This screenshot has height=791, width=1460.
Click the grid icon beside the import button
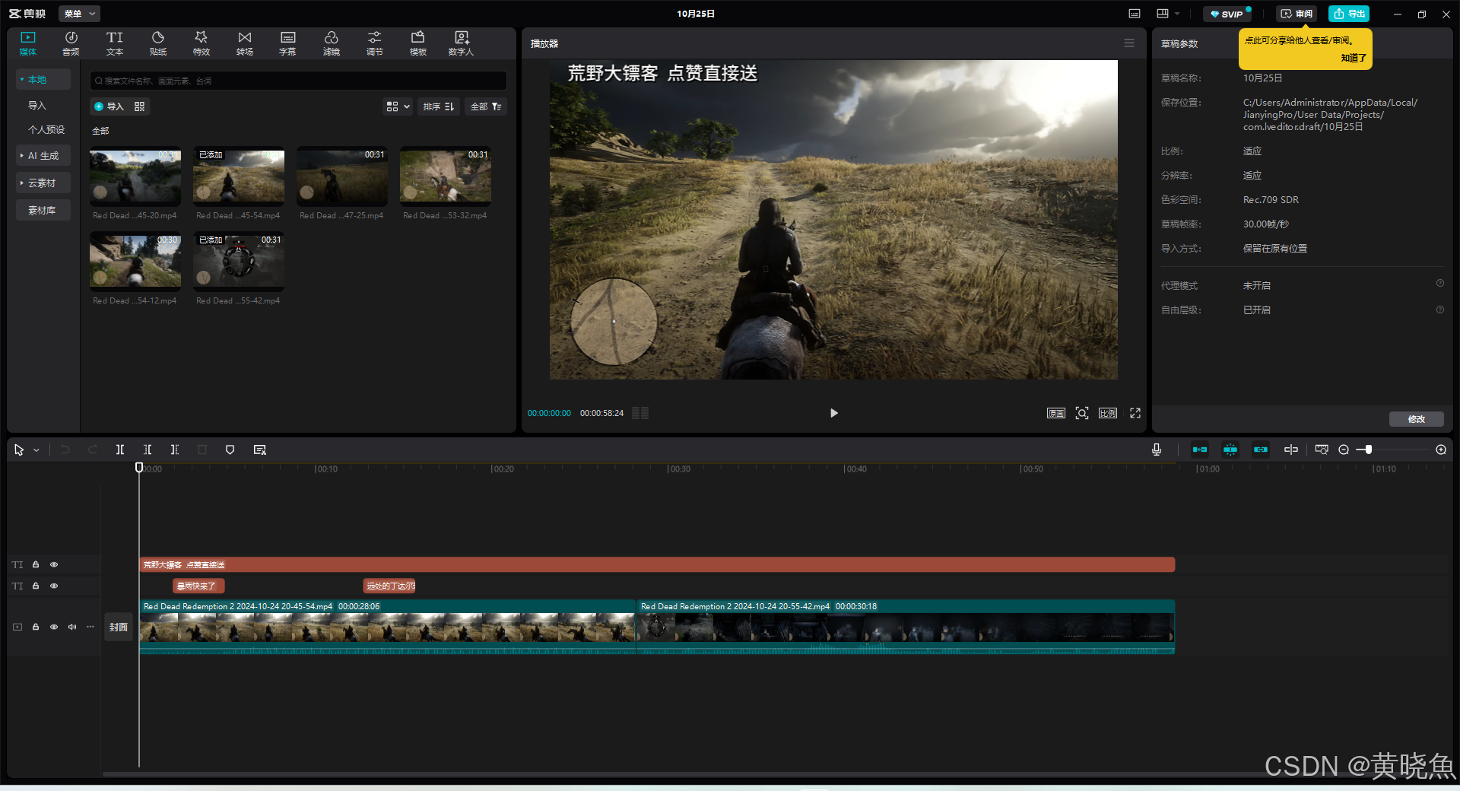pos(139,106)
